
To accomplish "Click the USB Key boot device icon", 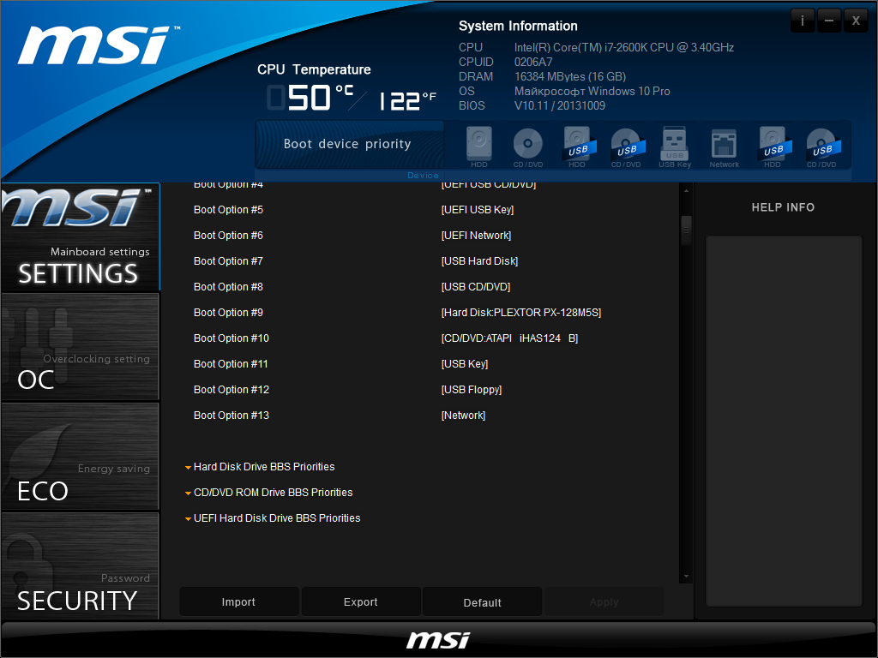I will (x=675, y=147).
